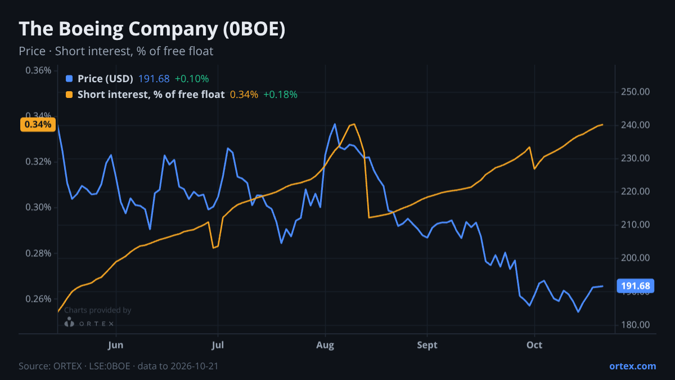Click the 0.30% left axis label
675x380 pixels.
pyautogui.click(x=38, y=207)
